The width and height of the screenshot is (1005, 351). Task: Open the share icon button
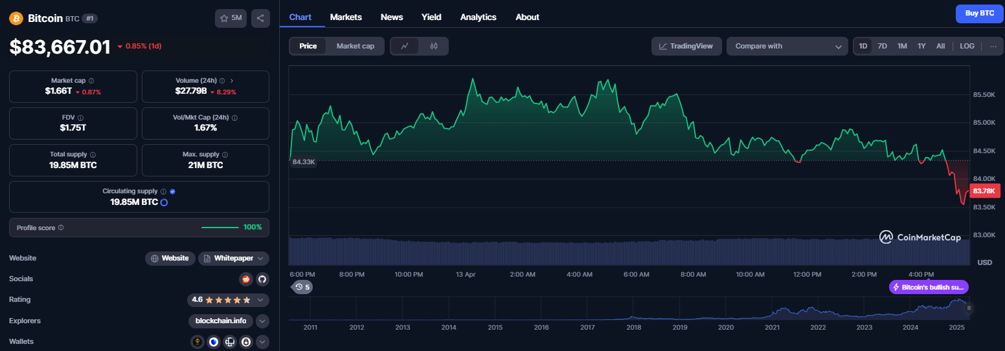point(260,18)
